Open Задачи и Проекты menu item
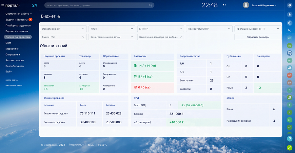Screen dimensions: 295x153 [x=17, y=20]
